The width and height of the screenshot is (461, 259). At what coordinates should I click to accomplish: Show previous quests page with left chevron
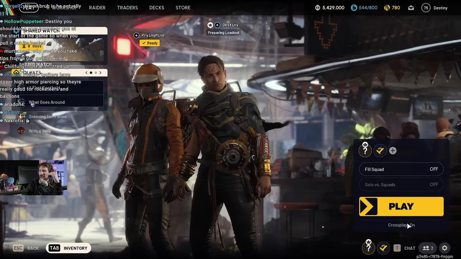tap(86, 73)
